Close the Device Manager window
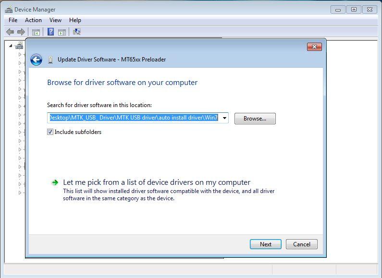 370,10
